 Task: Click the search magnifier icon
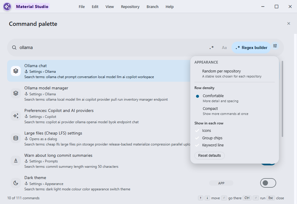[x=14, y=48]
